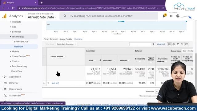Open the Show rows dropdown

pos(157,92)
